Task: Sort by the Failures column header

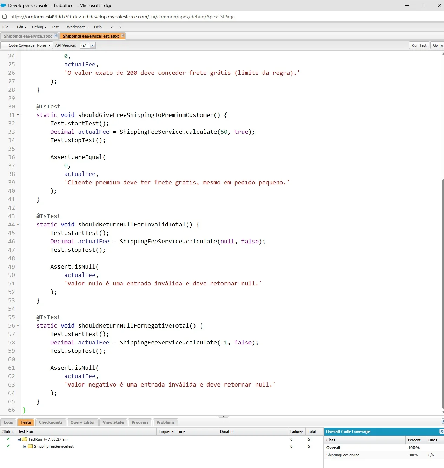Action: (297, 431)
